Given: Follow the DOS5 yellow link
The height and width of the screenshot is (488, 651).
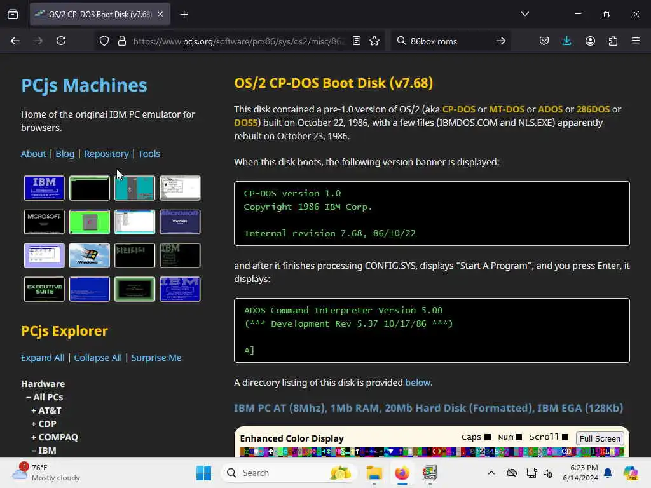Looking at the screenshot, I should click(x=246, y=123).
